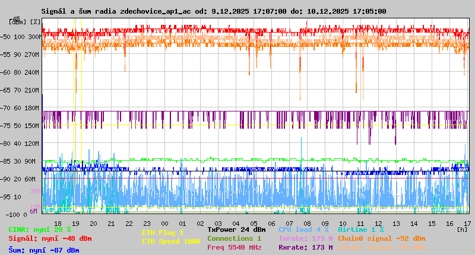Select the Airtime 1 % legend label
The height and width of the screenshot is (255, 475).
360,230
